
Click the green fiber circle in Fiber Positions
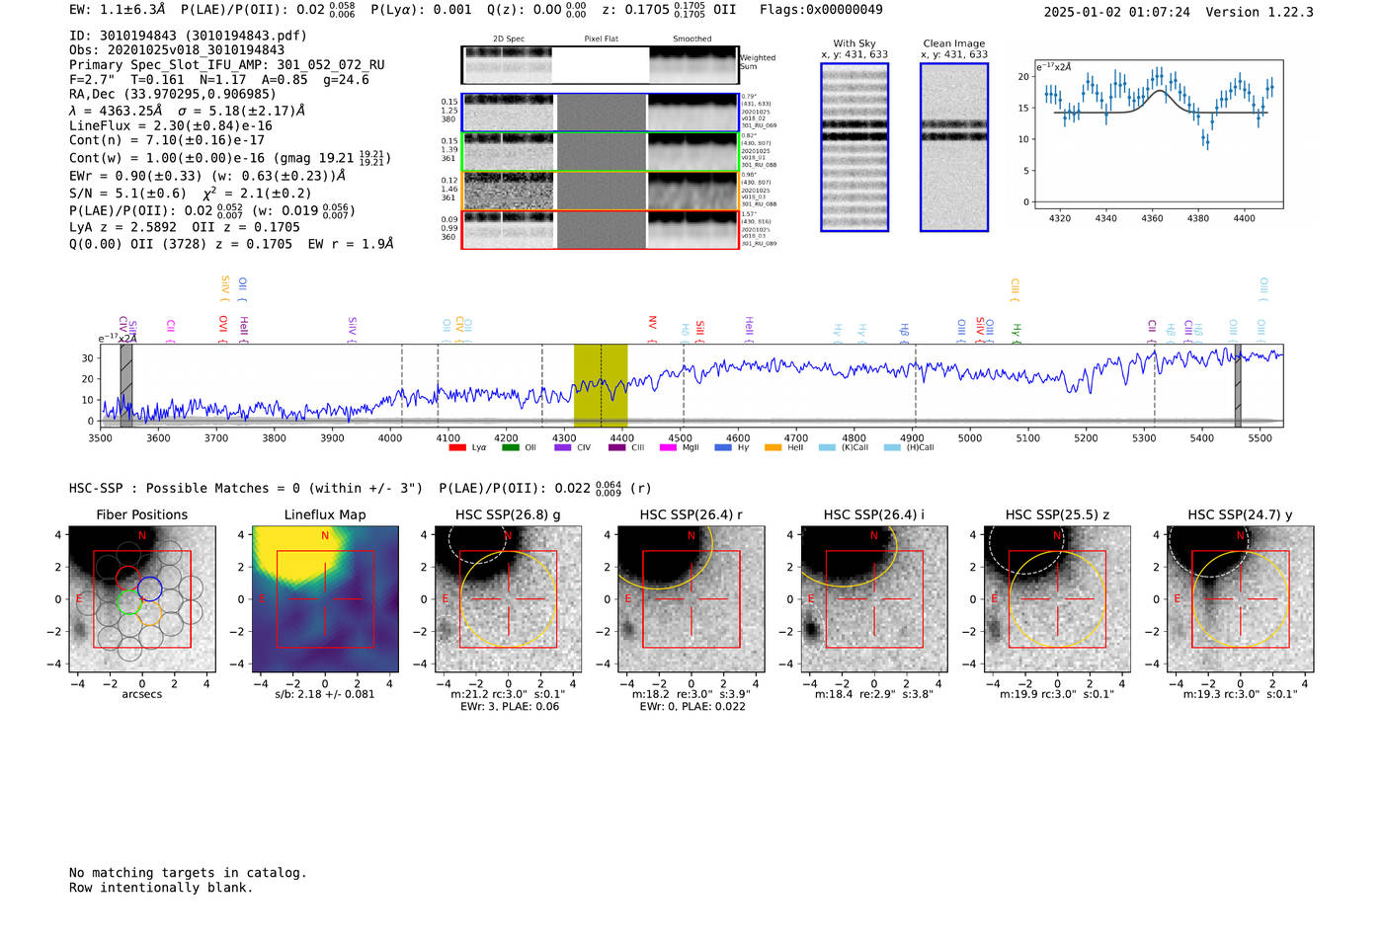(129, 601)
